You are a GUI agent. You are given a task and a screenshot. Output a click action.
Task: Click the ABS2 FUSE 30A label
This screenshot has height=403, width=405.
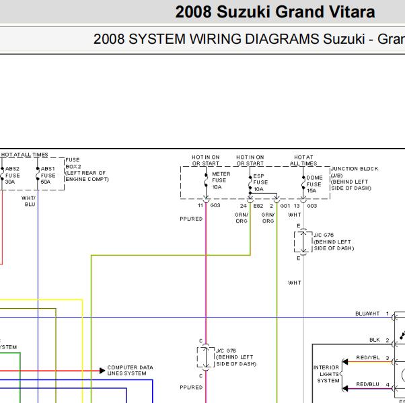pyautogui.click(x=12, y=176)
